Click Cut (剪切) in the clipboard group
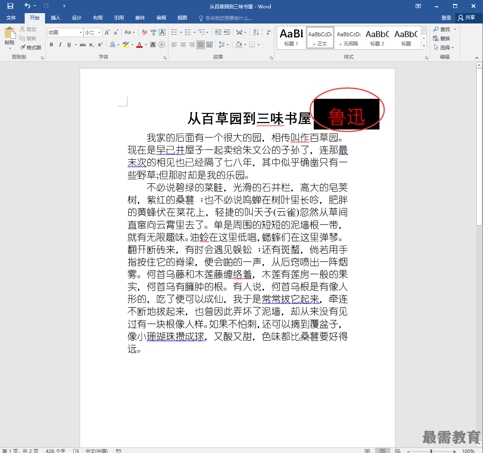Viewport: 483px width, 453px height. (28, 29)
